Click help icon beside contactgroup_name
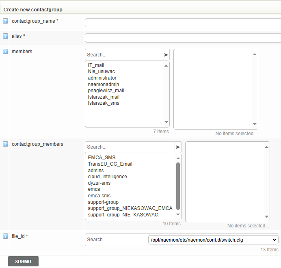Image resolution: width=281 pixels, height=268 pixels. tap(5, 21)
